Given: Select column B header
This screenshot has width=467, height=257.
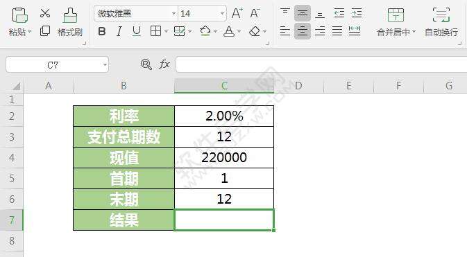Looking at the screenshot, I should tap(124, 86).
